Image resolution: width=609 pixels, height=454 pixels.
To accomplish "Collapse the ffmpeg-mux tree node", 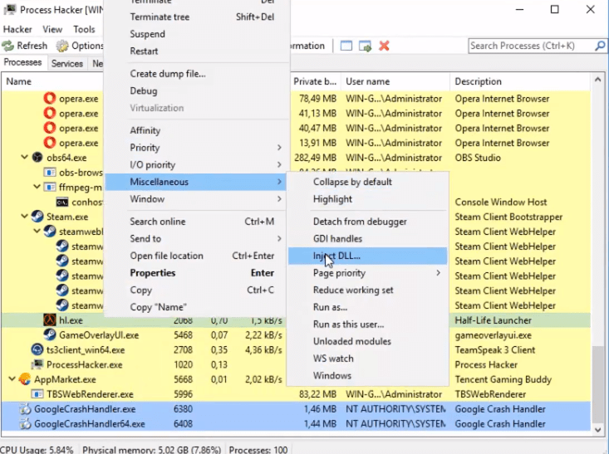I will pyautogui.click(x=37, y=187).
